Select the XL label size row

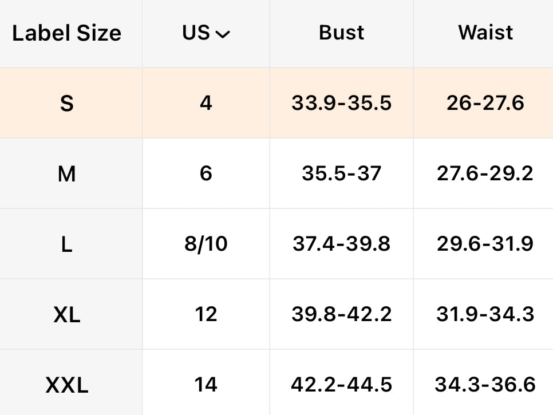point(66,315)
